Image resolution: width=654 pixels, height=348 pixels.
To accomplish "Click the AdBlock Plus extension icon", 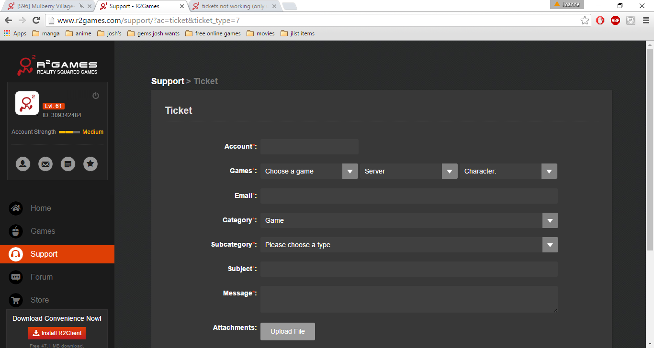I will (615, 20).
